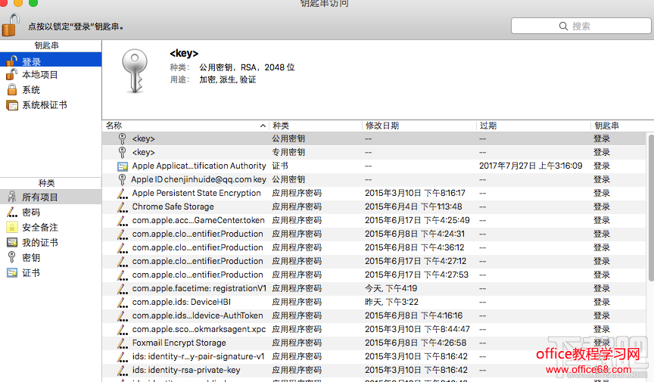This screenshot has width=654, height=382.
Task: Select the Foxmail Encrypt Storage entry
Action: coord(179,343)
